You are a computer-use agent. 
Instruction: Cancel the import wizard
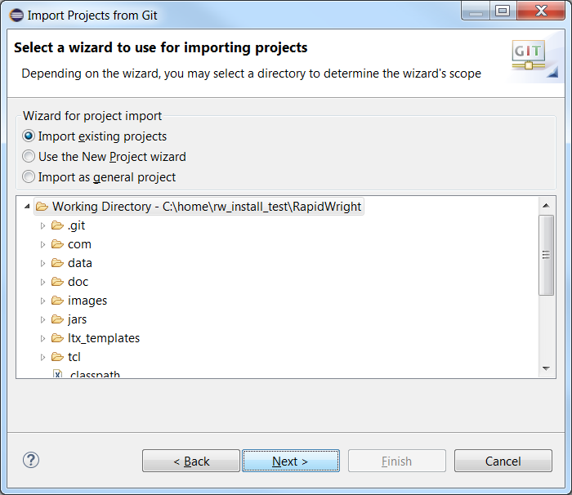503,461
